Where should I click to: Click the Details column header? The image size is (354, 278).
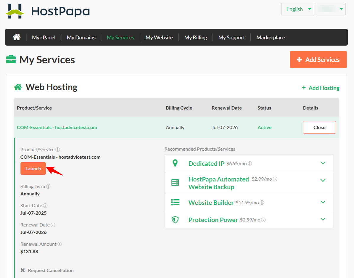click(x=310, y=108)
